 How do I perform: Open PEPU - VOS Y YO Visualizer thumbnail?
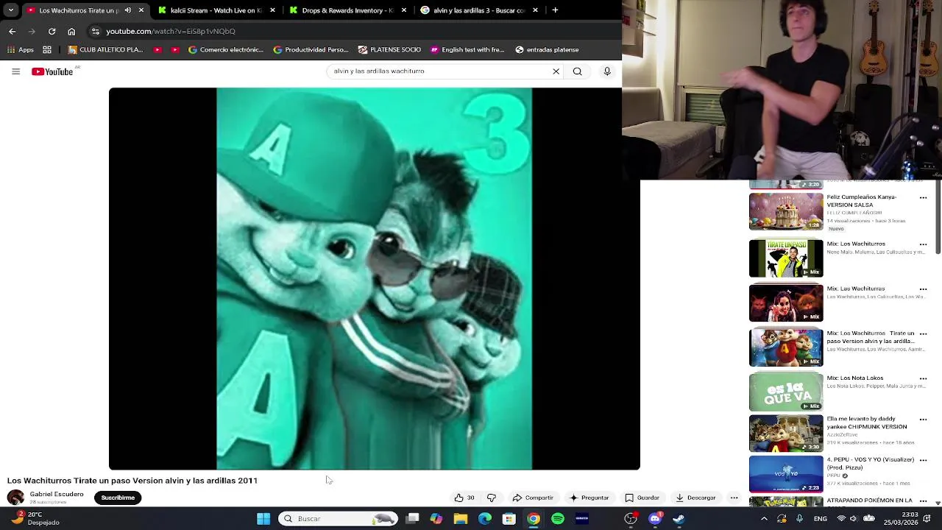pyautogui.click(x=786, y=474)
